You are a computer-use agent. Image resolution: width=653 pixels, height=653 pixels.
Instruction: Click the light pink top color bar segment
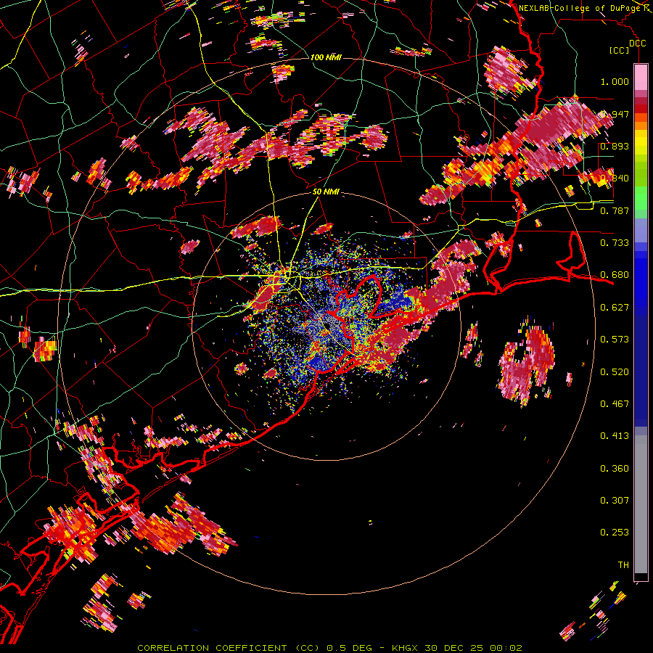(641, 77)
